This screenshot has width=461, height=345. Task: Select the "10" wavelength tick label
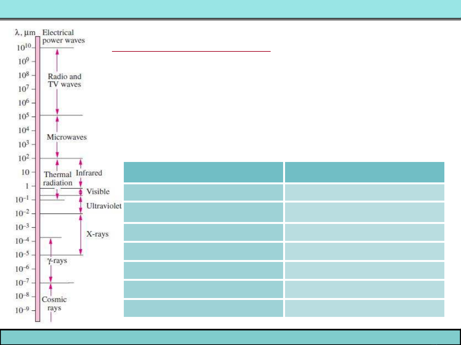25,172
